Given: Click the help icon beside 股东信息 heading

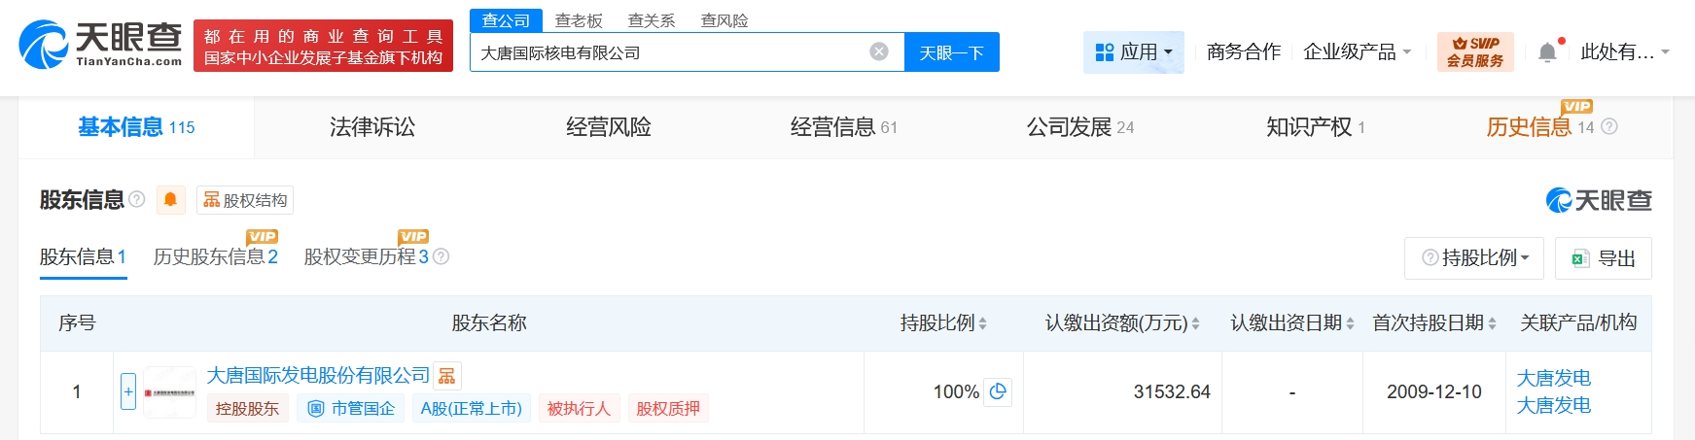Looking at the screenshot, I should point(137,199).
